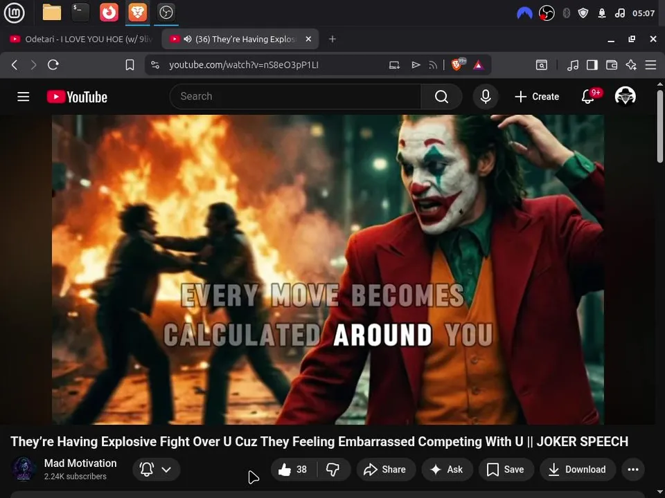Click the youtube.com URL address field
Image resolution: width=665 pixels, height=498 pixels.
pyautogui.click(x=243, y=65)
